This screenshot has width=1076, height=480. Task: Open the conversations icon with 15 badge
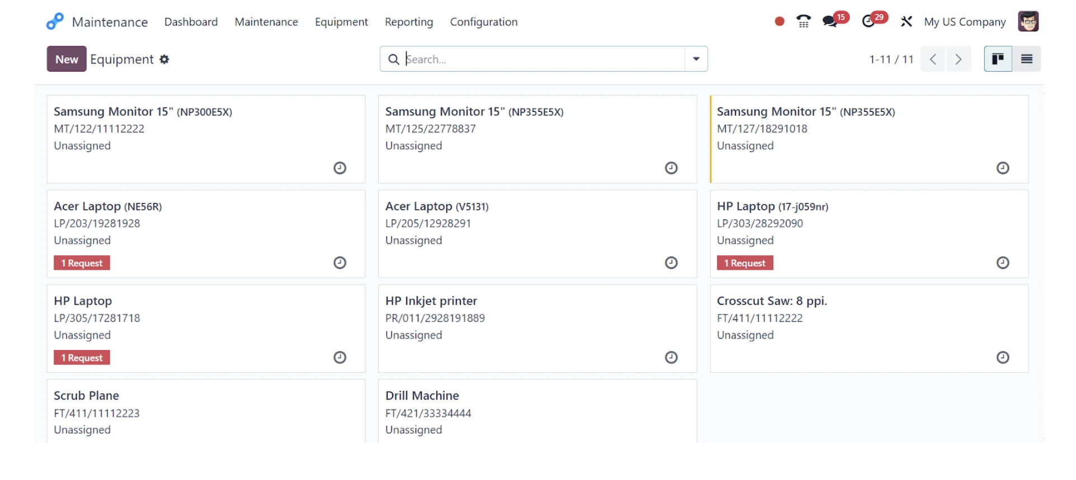click(x=835, y=20)
